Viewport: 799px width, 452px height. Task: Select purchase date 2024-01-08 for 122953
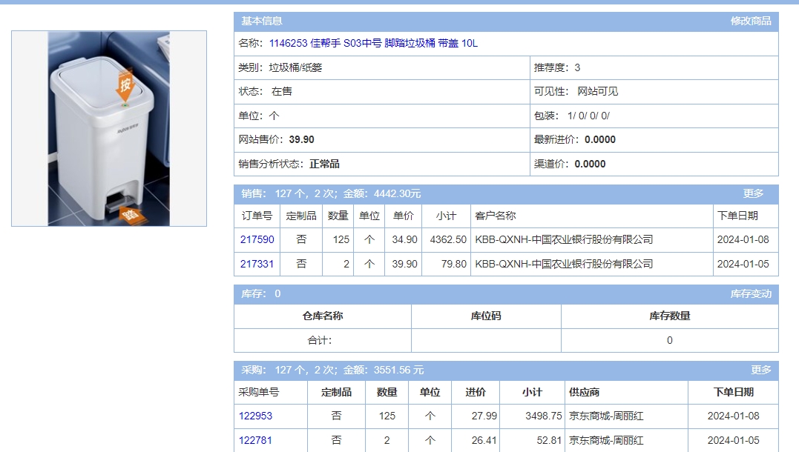click(x=733, y=416)
